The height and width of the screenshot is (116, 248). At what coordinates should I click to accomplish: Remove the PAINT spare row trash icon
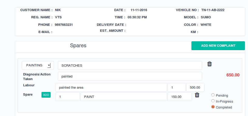click(x=197, y=95)
